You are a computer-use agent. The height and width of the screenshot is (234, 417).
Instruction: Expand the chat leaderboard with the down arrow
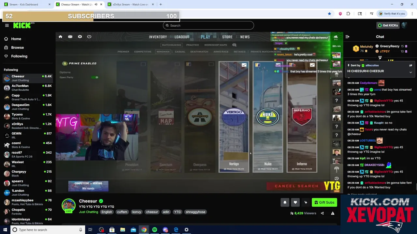(380, 58)
